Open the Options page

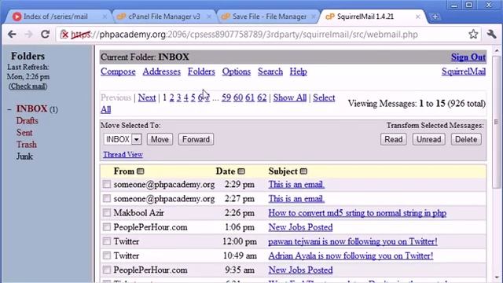(x=237, y=72)
